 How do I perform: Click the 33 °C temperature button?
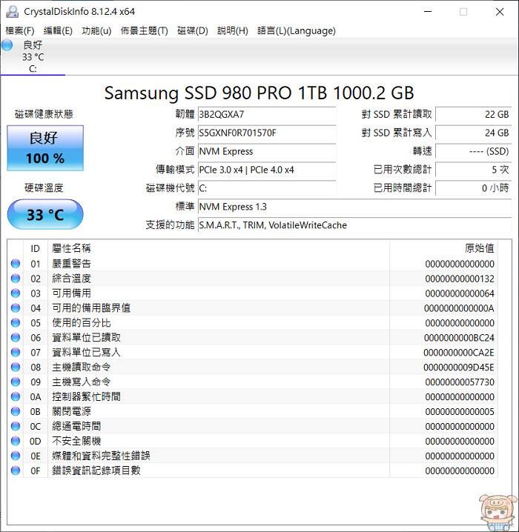tap(45, 214)
